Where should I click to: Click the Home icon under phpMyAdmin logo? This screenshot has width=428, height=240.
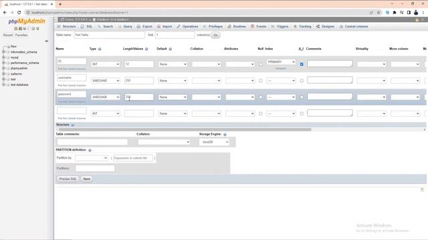(15, 29)
